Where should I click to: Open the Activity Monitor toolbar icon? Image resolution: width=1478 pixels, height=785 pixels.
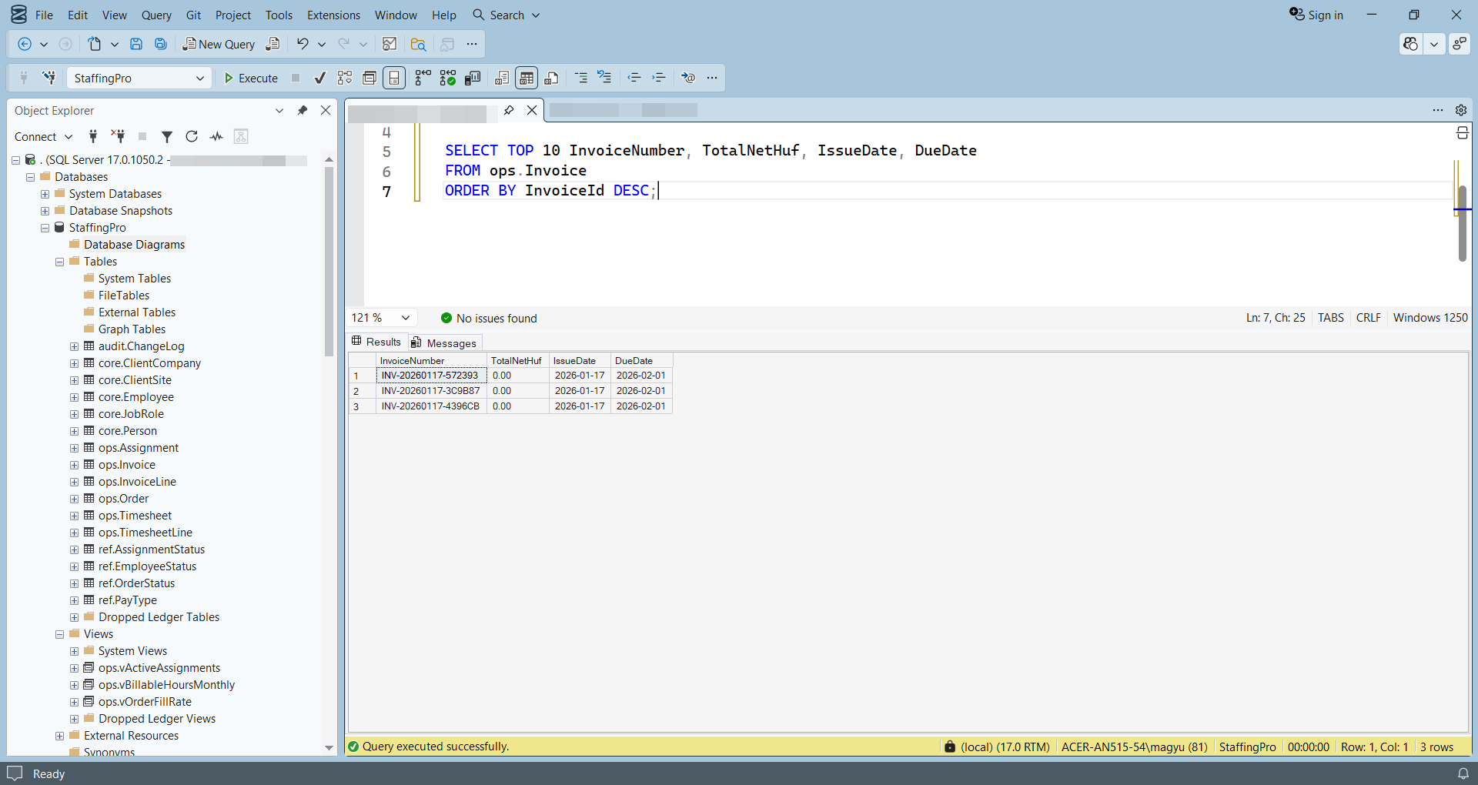coord(390,45)
